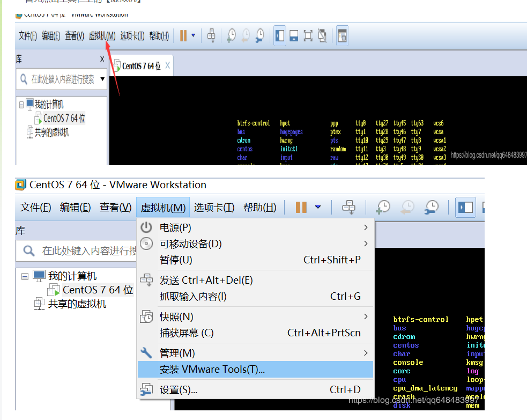Open snapshot manager icon in lower toolbar
This screenshot has width=527, height=420.
(432, 207)
